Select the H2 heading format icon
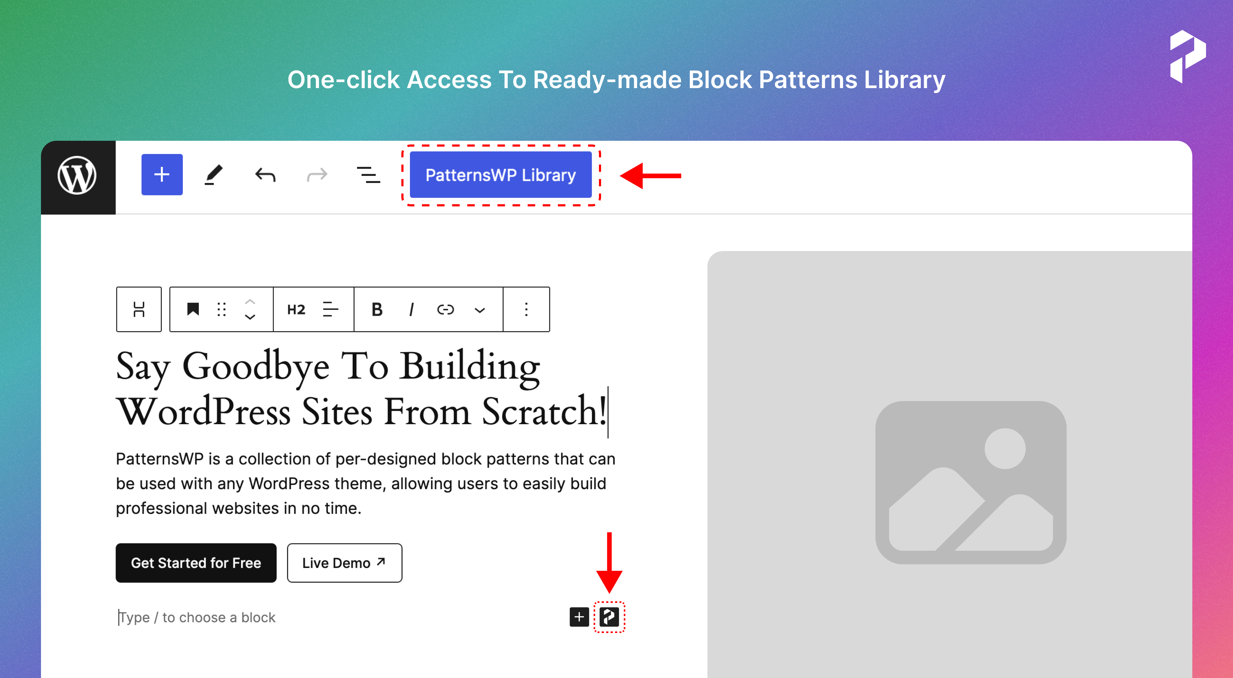This screenshot has height=678, width=1233. [x=295, y=310]
